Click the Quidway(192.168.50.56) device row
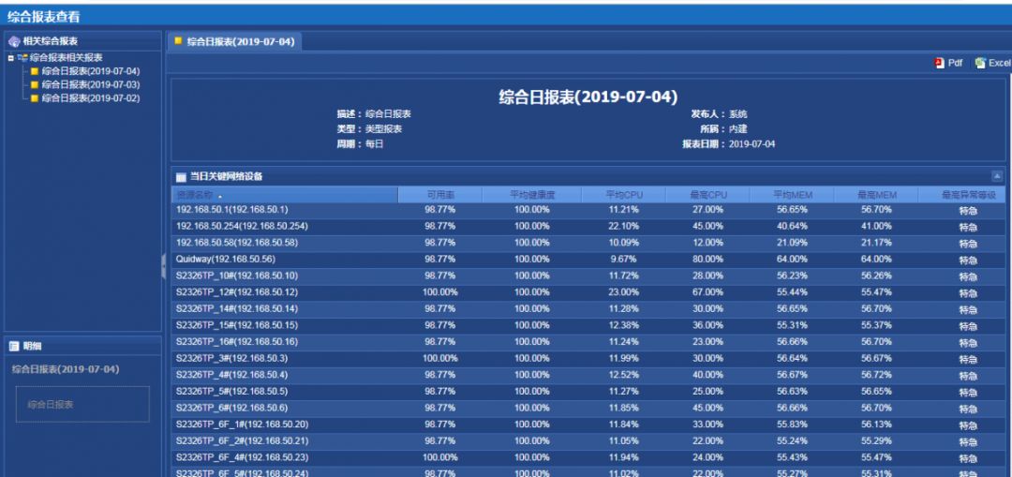The width and height of the screenshot is (1012, 477). tap(226, 260)
